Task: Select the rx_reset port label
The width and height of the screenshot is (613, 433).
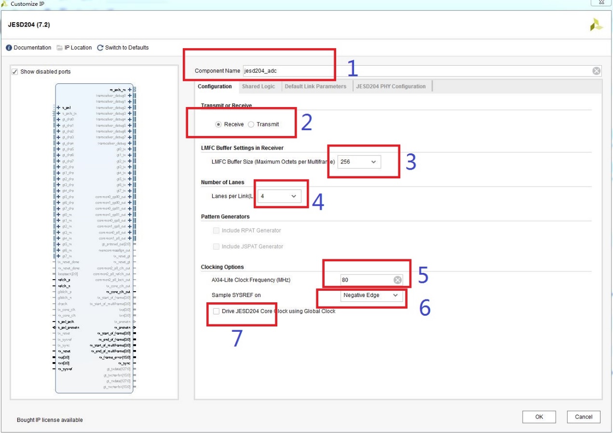Action: (x=64, y=351)
